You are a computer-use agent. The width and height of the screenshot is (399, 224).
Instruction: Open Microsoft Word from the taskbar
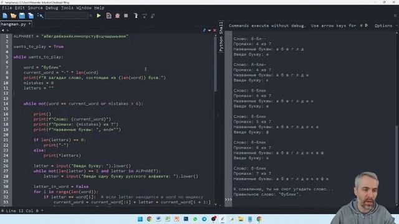tap(158, 219)
